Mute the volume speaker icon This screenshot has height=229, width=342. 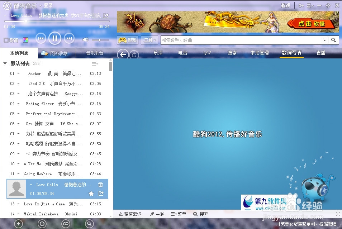pos(85,40)
